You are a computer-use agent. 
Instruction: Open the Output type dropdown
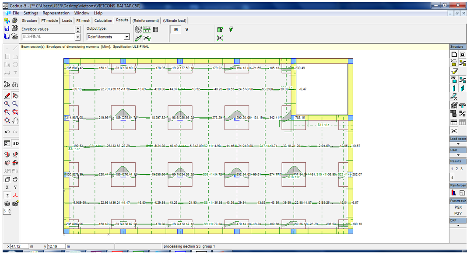point(127,37)
